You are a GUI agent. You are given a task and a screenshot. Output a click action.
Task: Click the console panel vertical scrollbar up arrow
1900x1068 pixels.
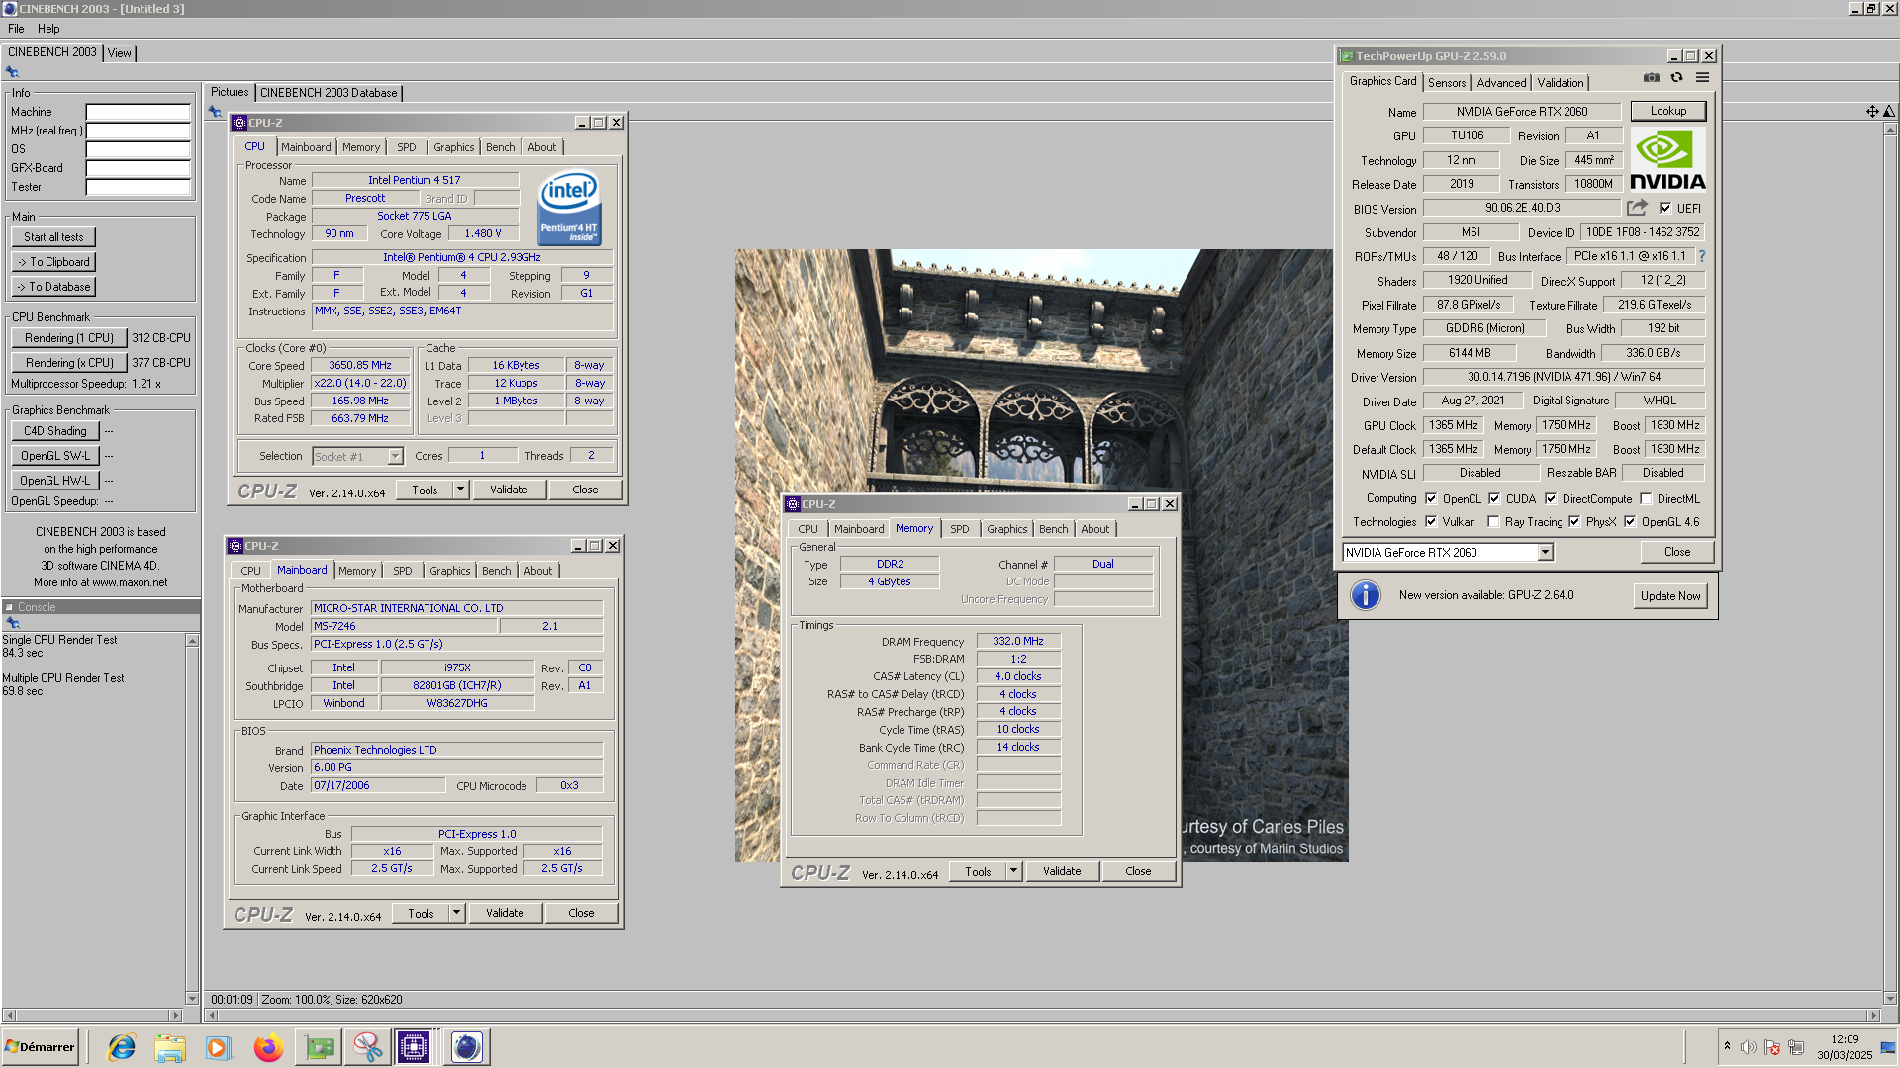[192, 641]
